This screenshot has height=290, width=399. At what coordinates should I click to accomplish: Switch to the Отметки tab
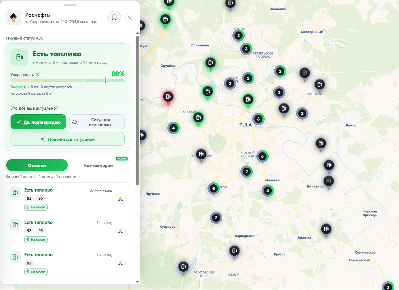click(37, 165)
